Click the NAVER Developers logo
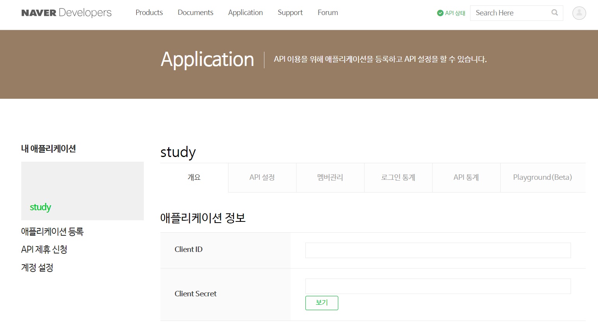598x326 pixels. (x=66, y=13)
